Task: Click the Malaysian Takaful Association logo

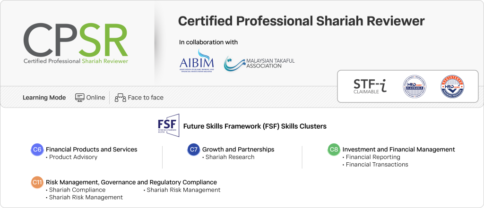Action: (x=259, y=63)
